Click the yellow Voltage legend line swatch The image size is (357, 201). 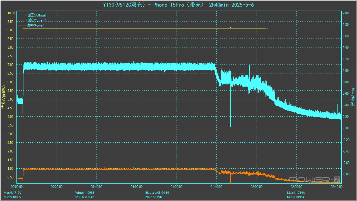point(21,15)
